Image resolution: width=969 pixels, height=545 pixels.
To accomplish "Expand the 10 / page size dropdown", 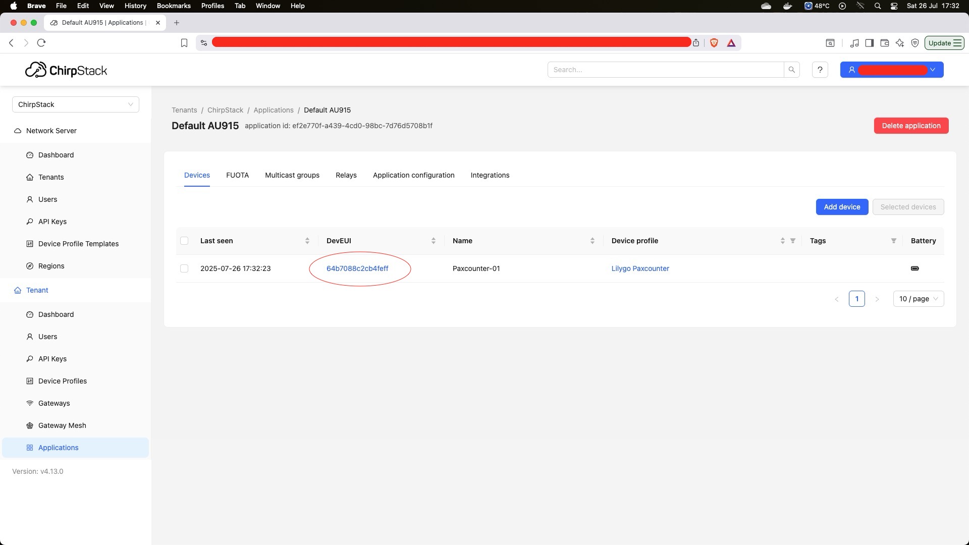I will click(918, 299).
